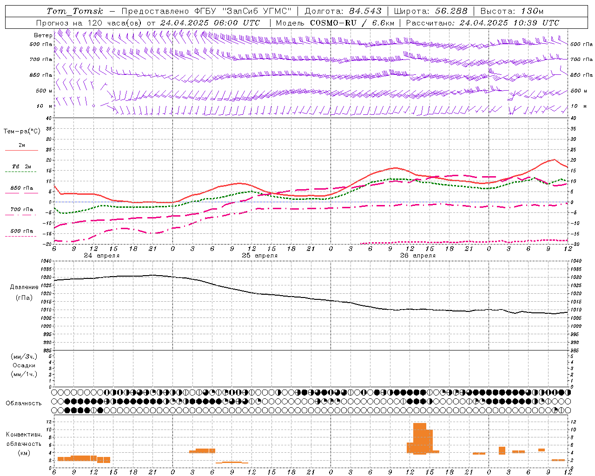Click the Осадки panel label
The width and height of the screenshot is (595, 476).
pos(24,365)
